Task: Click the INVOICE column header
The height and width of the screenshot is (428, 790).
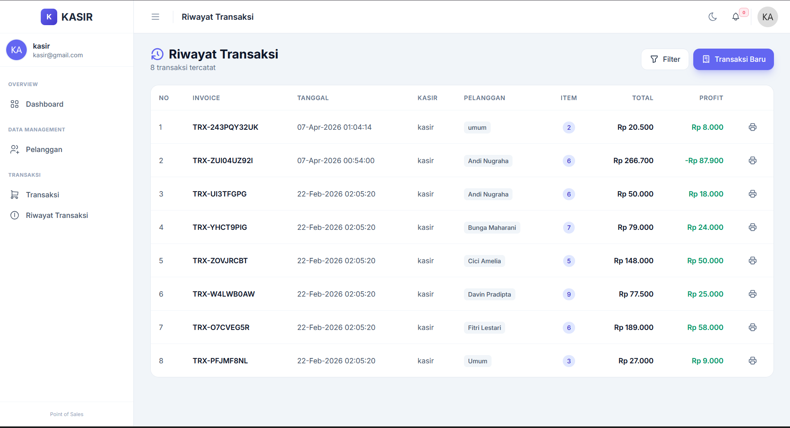Action: click(206, 98)
